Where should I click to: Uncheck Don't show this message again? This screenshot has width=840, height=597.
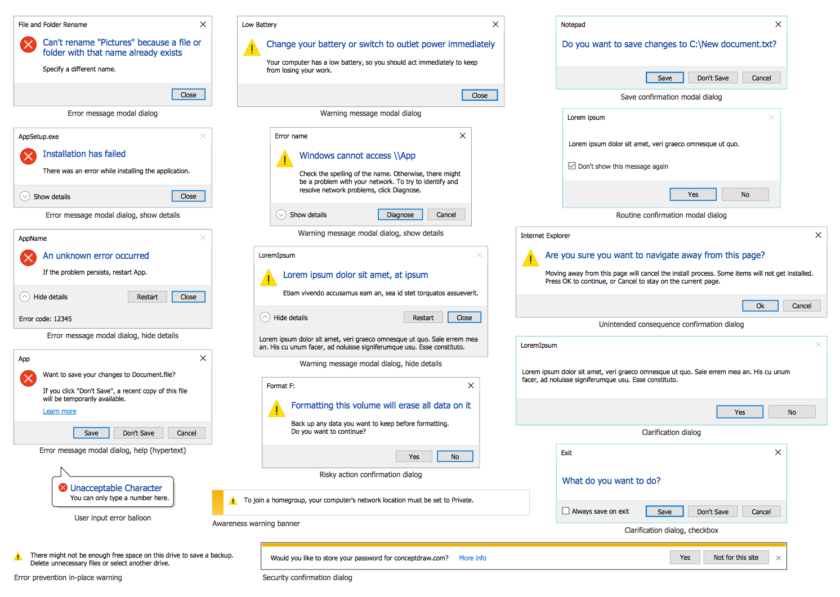click(572, 166)
